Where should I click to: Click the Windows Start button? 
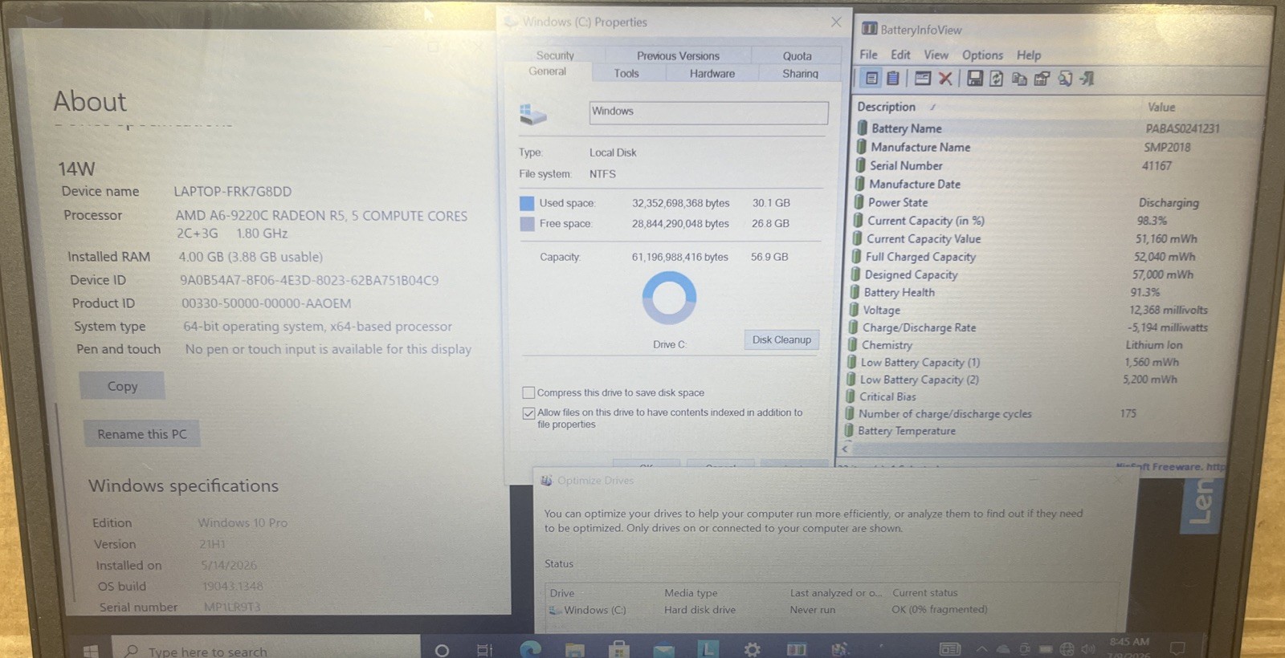(x=90, y=651)
